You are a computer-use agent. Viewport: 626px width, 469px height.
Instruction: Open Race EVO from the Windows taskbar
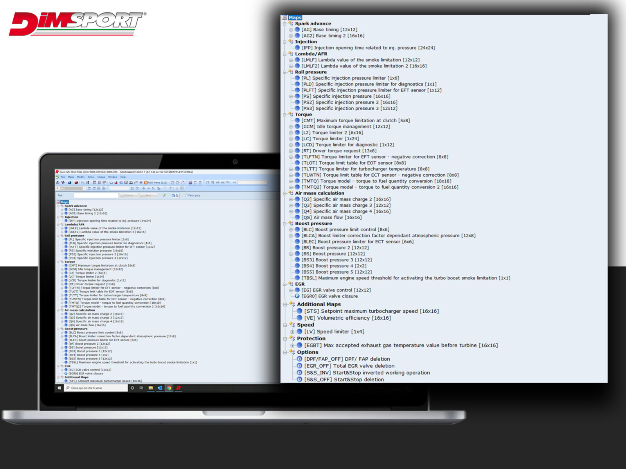coord(178,388)
